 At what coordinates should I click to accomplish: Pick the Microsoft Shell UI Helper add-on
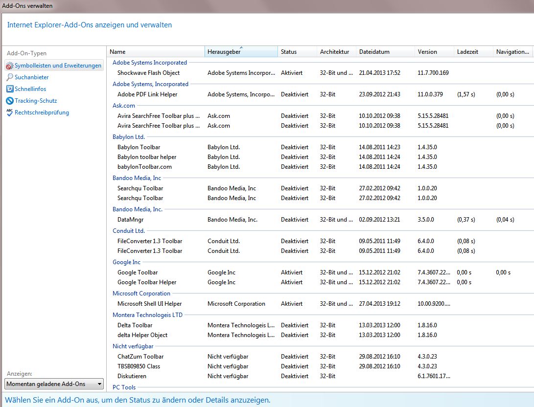point(320,304)
